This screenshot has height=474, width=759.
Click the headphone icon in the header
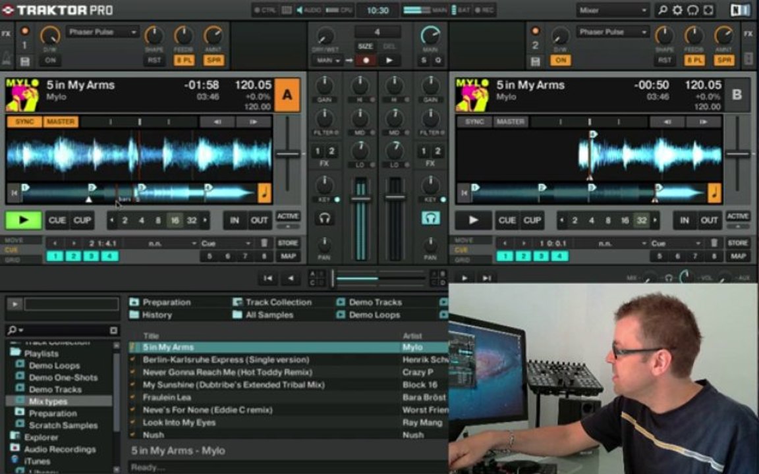click(x=692, y=10)
